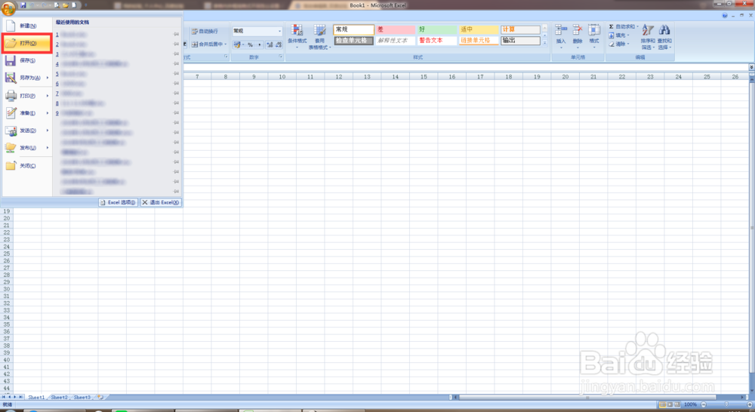755x412 pixels.
Task: Choose 保存 (Save) in the Office menu
Action: pos(27,60)
